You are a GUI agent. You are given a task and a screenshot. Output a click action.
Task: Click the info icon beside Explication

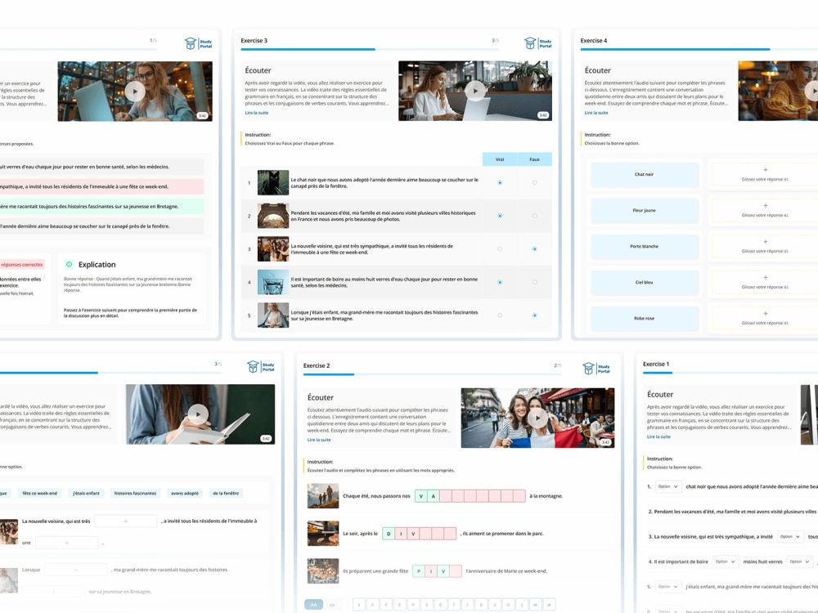click(69, 264)
